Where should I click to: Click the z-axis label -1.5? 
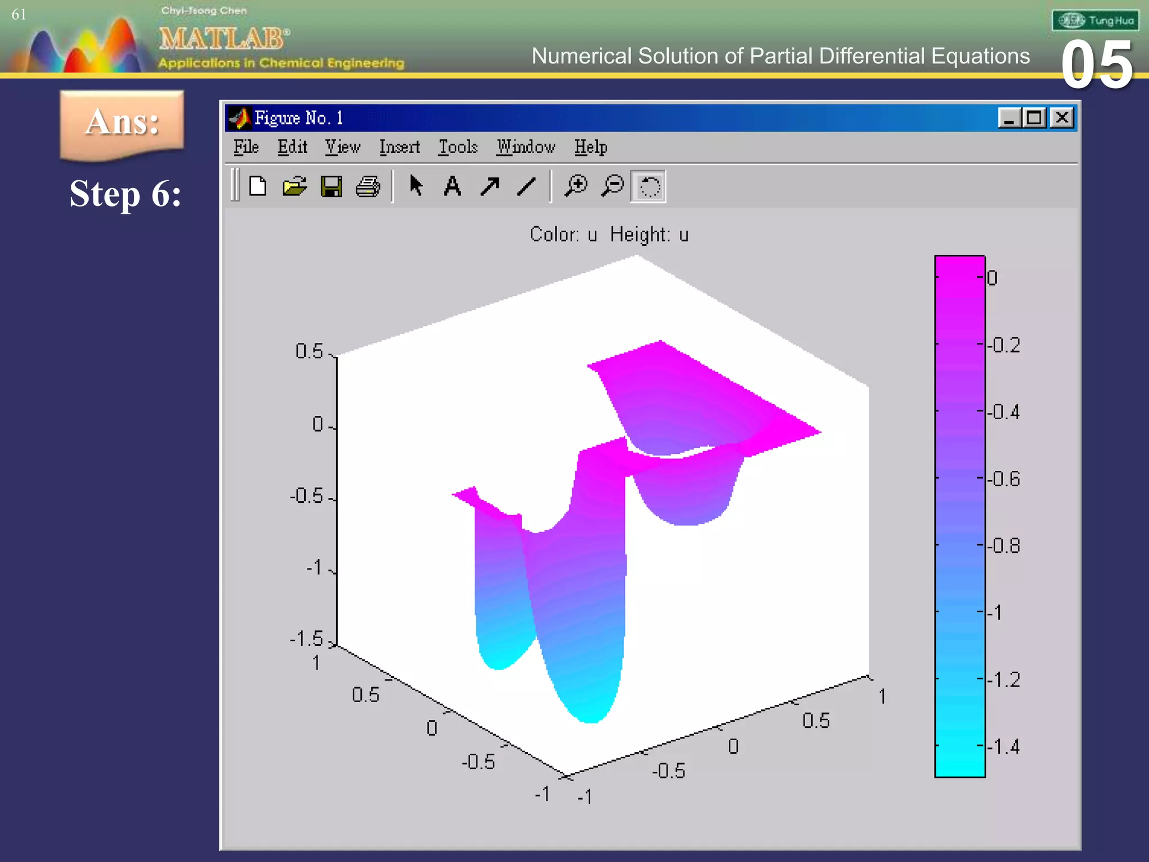coord(306,639)
